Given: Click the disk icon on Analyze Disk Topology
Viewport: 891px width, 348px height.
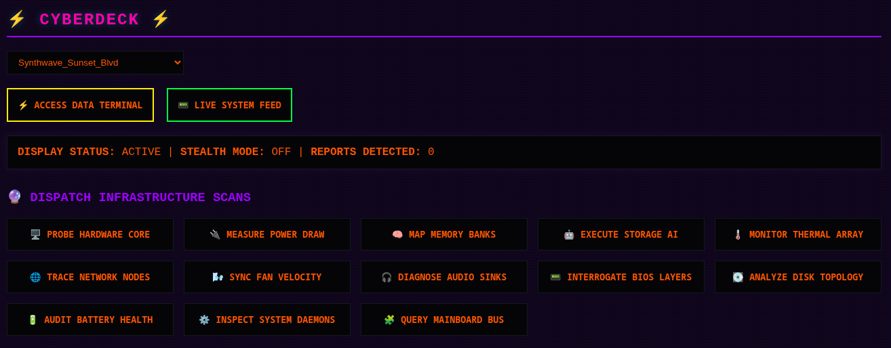Looking at the screenshot, I should pyautogui.click(x=738, y=277).
